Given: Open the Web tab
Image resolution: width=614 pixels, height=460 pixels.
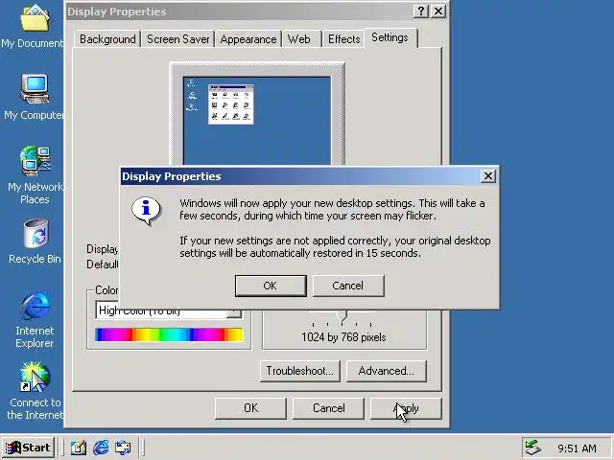Looking at the screenshot, I should (302, 39).
